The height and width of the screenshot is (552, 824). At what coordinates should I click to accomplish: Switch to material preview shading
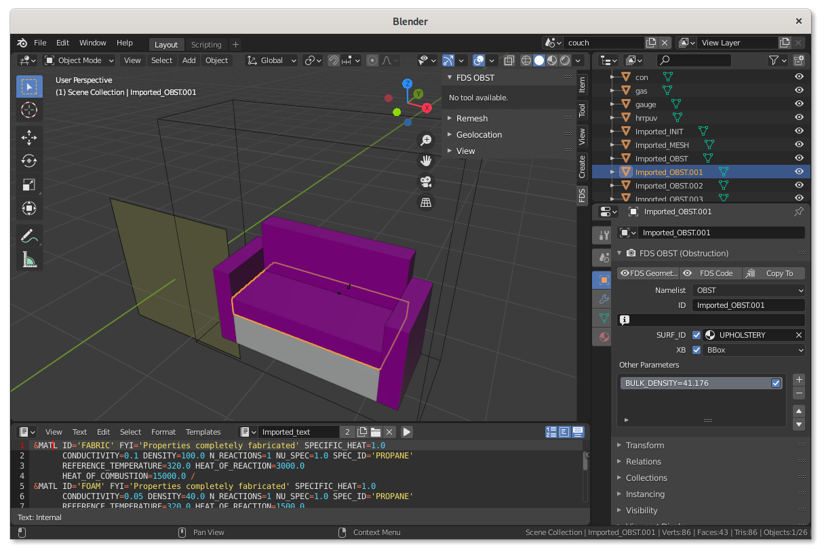pyautogui.click(x=552, y=60)
